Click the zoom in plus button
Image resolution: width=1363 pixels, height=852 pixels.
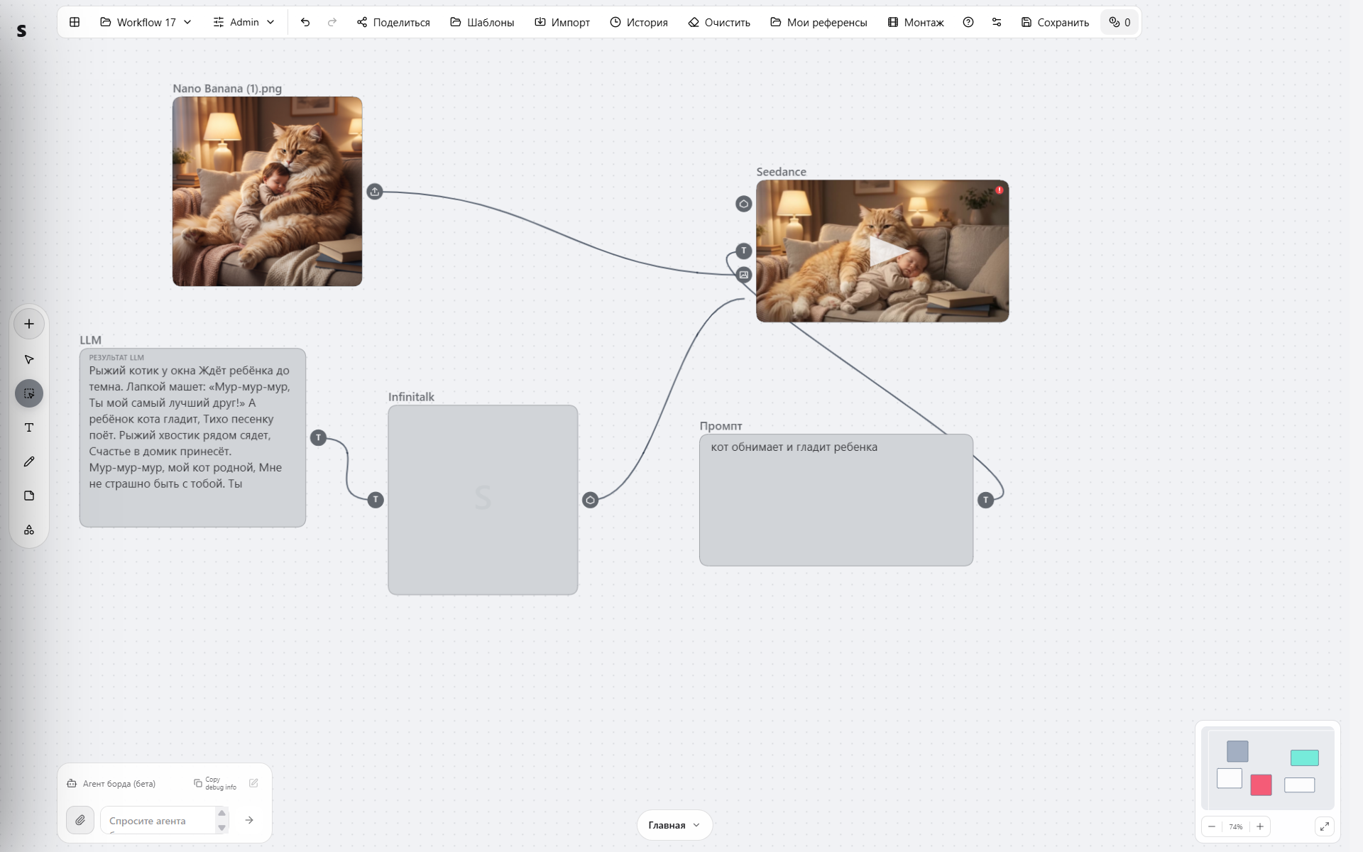[x=1260, y=826]
